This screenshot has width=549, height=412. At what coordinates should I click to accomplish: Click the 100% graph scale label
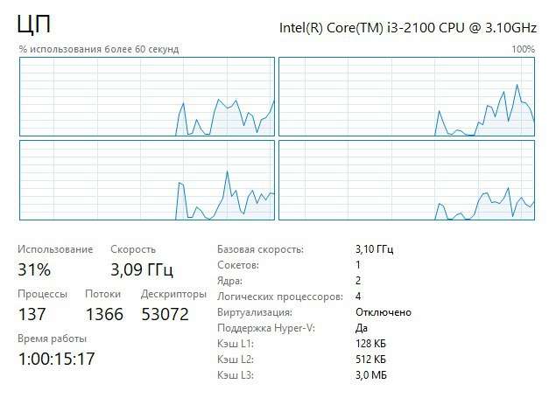[523, 49]
